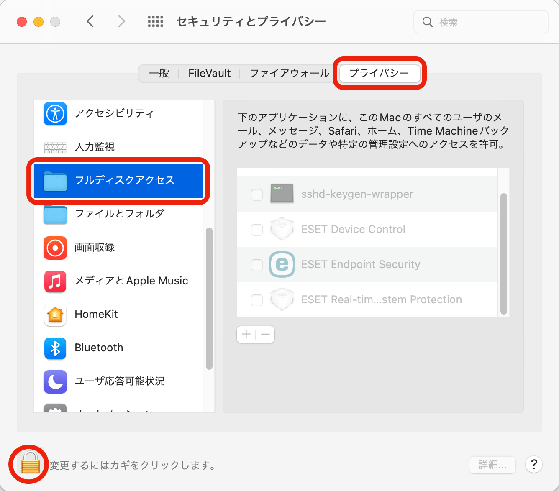Open ユーザ応答可能状況 moon icon
This screenshot has width=559, height=491.
[55, 381]
